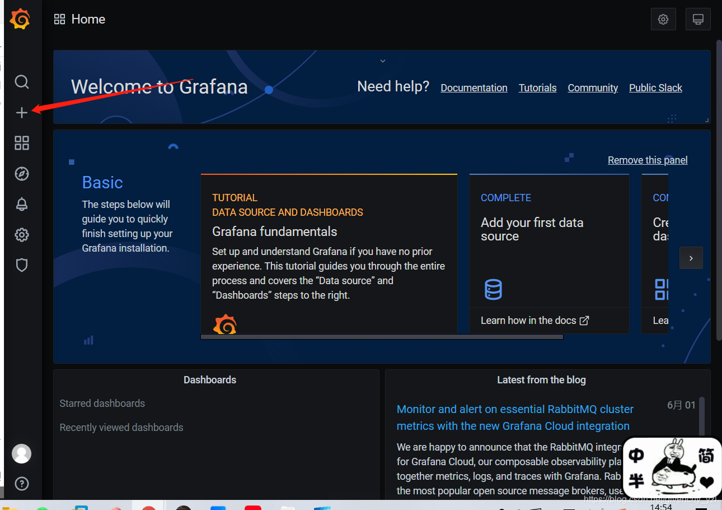Click the data source database icon

(493, 289)
